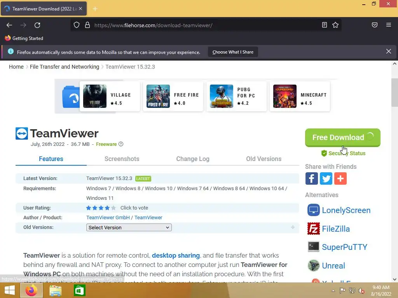
Task: Open the TeamViewer GmbH author link
Action: [108, 217]
